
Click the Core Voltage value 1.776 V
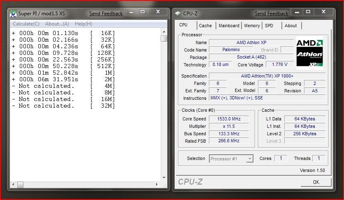[280, 65]
